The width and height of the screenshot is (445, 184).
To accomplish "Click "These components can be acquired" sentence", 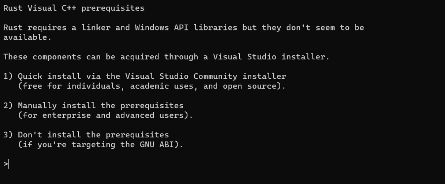I will coord(81,57).
